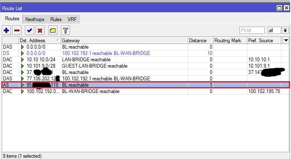Select the 100.102.192.0 route row
The height and width of the screenshot is (159, 291).
pyautogui.click(x=145, y=91)
